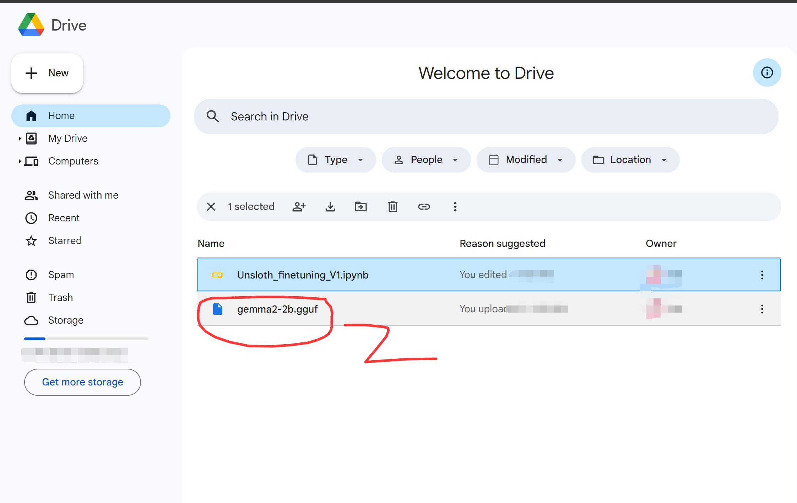797x503 pixels.
Task: Click the move to folder icon
Action: (x=361, y=207)
